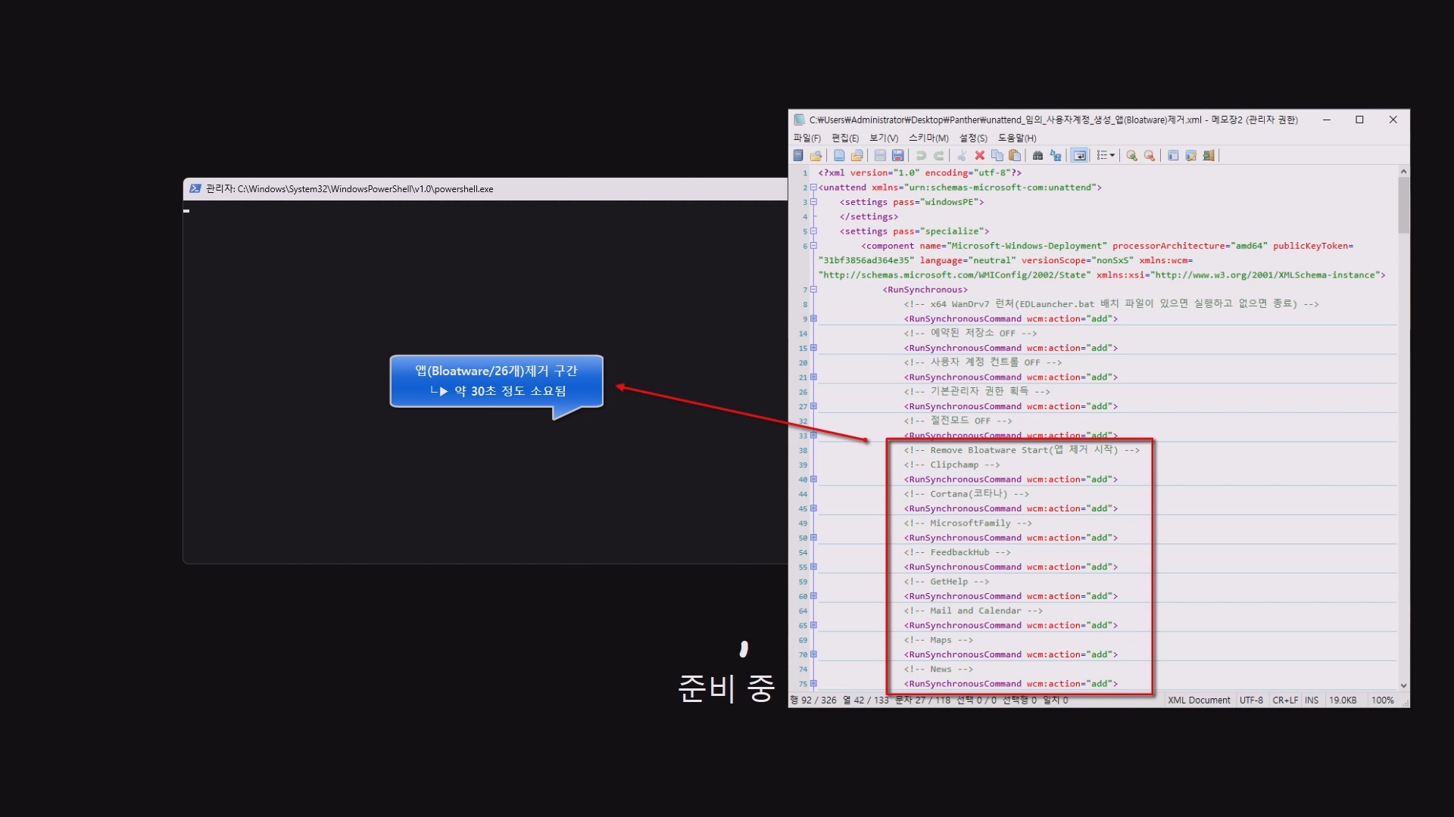
Task: Click the editor vertical scrollbar down arrow
Action: pos(1403,685)
